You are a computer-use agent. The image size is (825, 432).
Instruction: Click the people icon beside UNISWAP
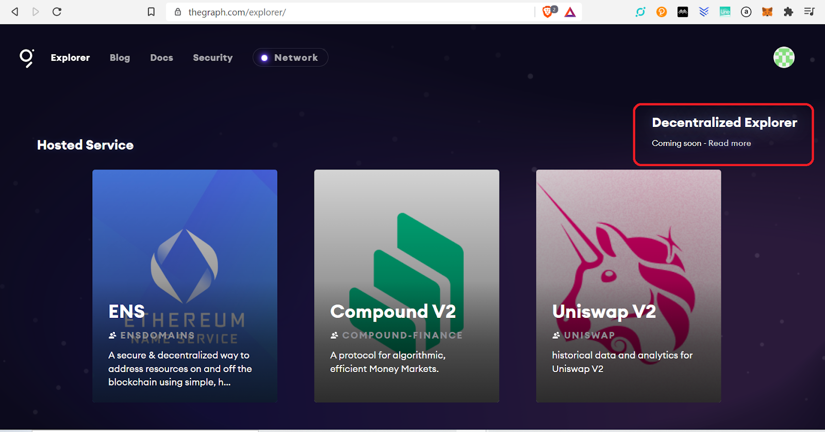pyautogui.click(x=556, y=335)
